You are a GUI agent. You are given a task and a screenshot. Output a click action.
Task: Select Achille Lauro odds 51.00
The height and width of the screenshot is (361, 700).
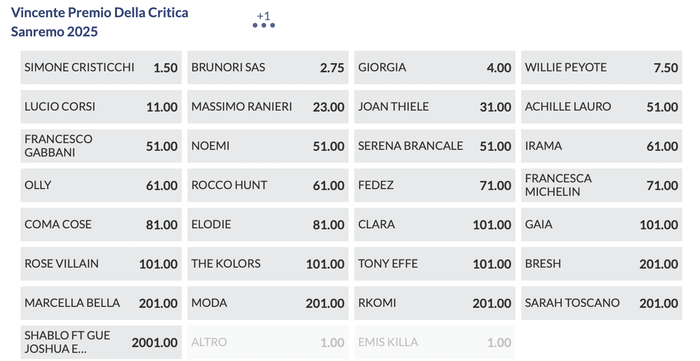coord(602,107)
